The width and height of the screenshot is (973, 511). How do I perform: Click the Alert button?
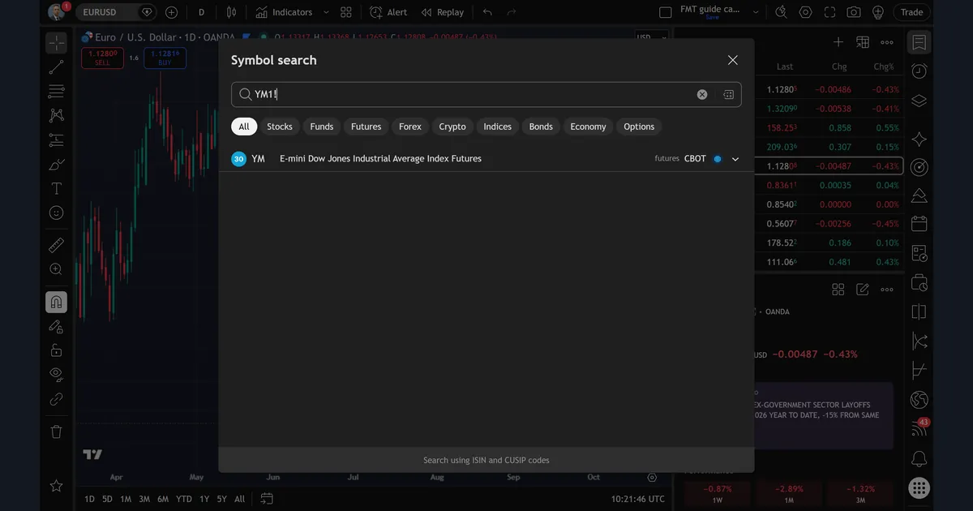coord(388,12)
